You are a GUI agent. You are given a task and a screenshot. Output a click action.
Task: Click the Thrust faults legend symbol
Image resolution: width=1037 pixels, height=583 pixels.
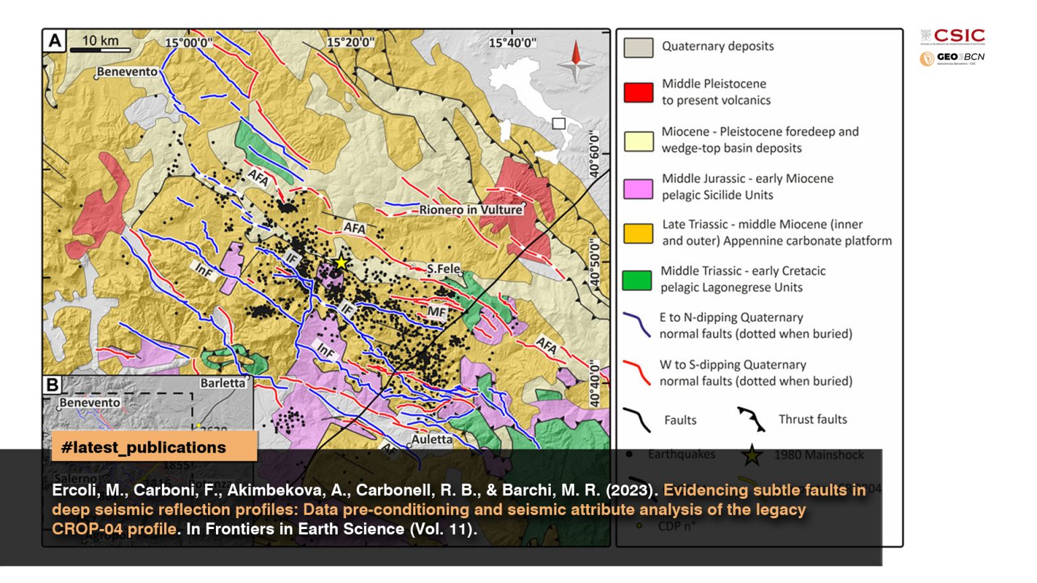tap(751, 419)
